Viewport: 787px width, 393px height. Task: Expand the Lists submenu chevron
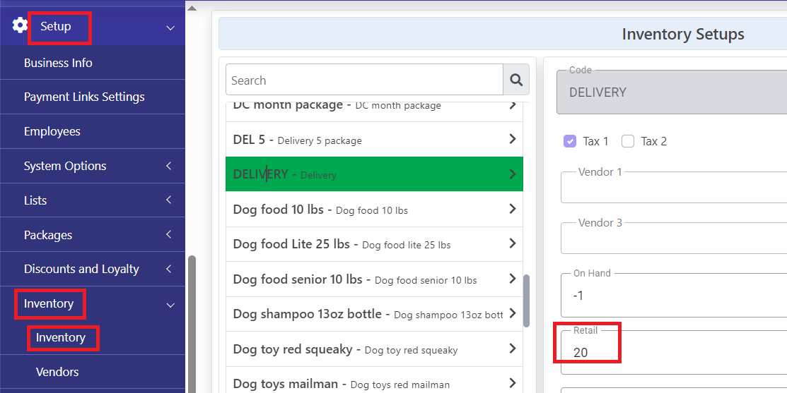pyautogui.click(x=169, y=200)
